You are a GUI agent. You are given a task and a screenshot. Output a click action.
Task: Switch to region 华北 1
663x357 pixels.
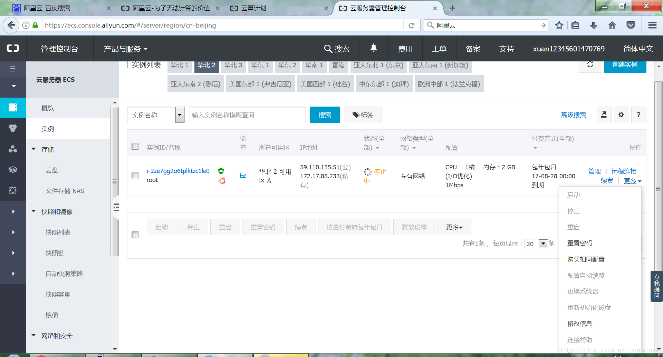(180, 65)
